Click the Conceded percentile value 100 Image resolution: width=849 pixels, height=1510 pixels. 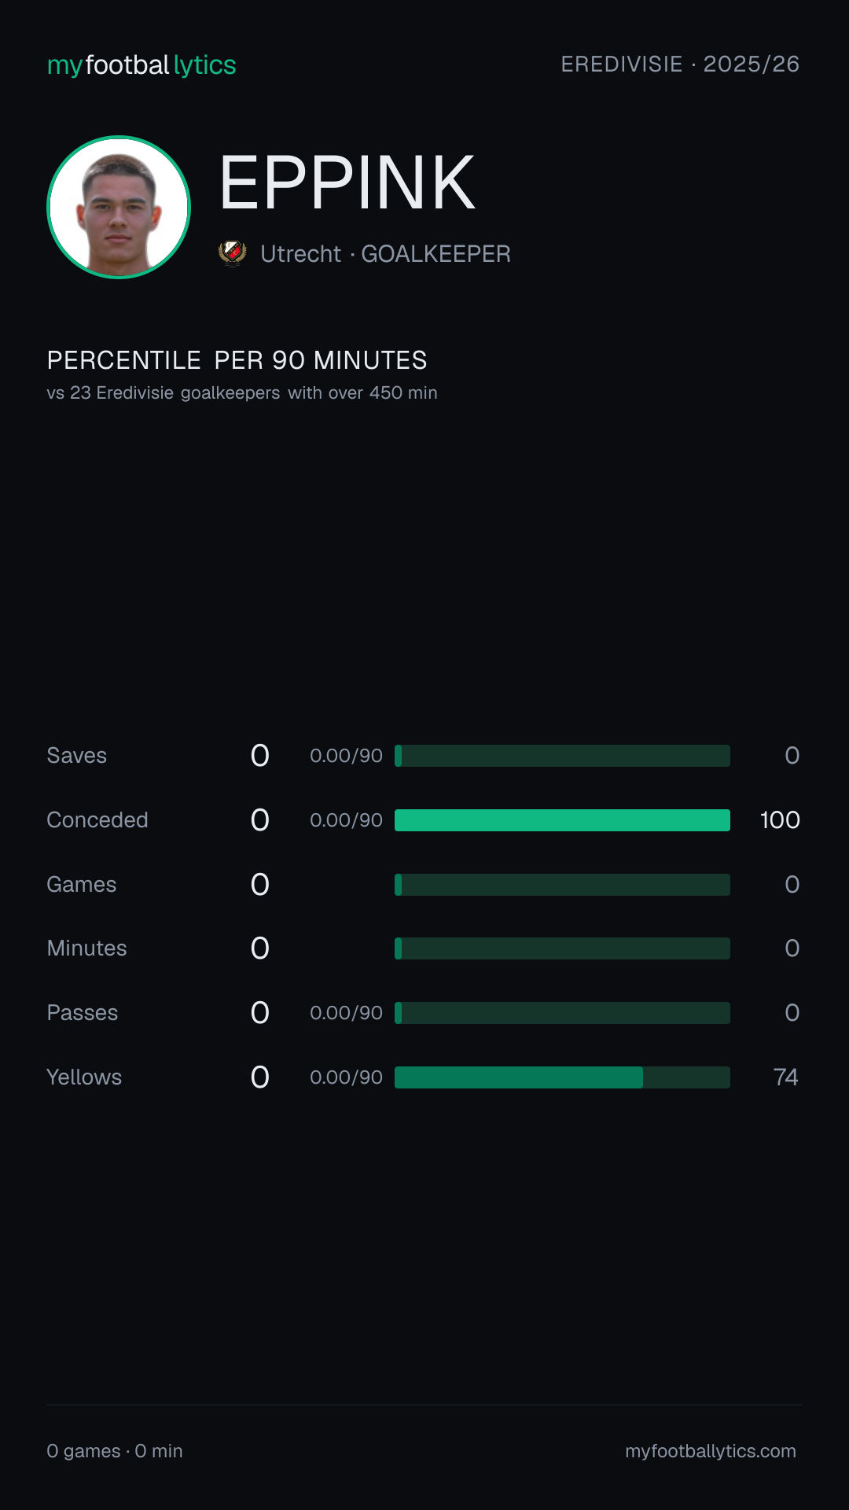780,820
